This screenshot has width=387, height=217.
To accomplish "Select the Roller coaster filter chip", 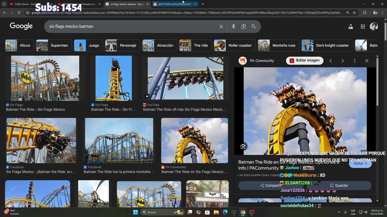I will 235,46.
